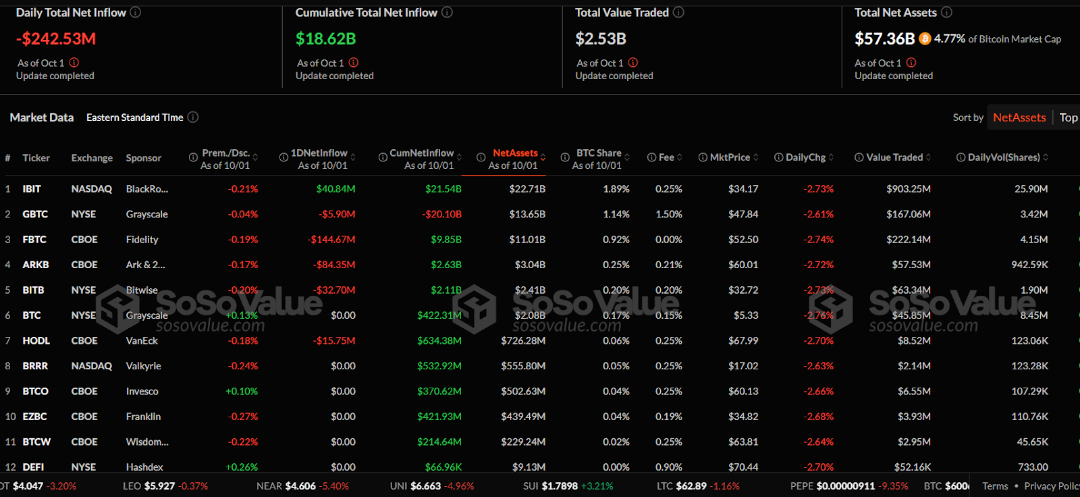The image size is (1080, 497).
Task: Click info icon left of Fee header
Action: coord(651,157)
